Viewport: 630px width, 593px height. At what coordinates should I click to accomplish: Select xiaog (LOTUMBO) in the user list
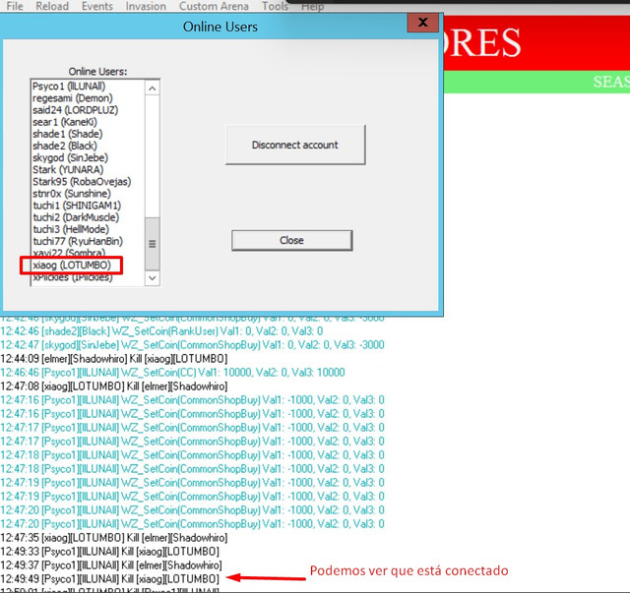click(72, 265)
